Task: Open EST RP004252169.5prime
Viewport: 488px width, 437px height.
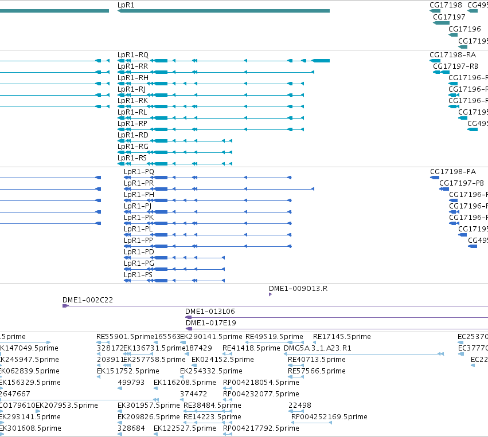Action: click(x=329, y=417)
